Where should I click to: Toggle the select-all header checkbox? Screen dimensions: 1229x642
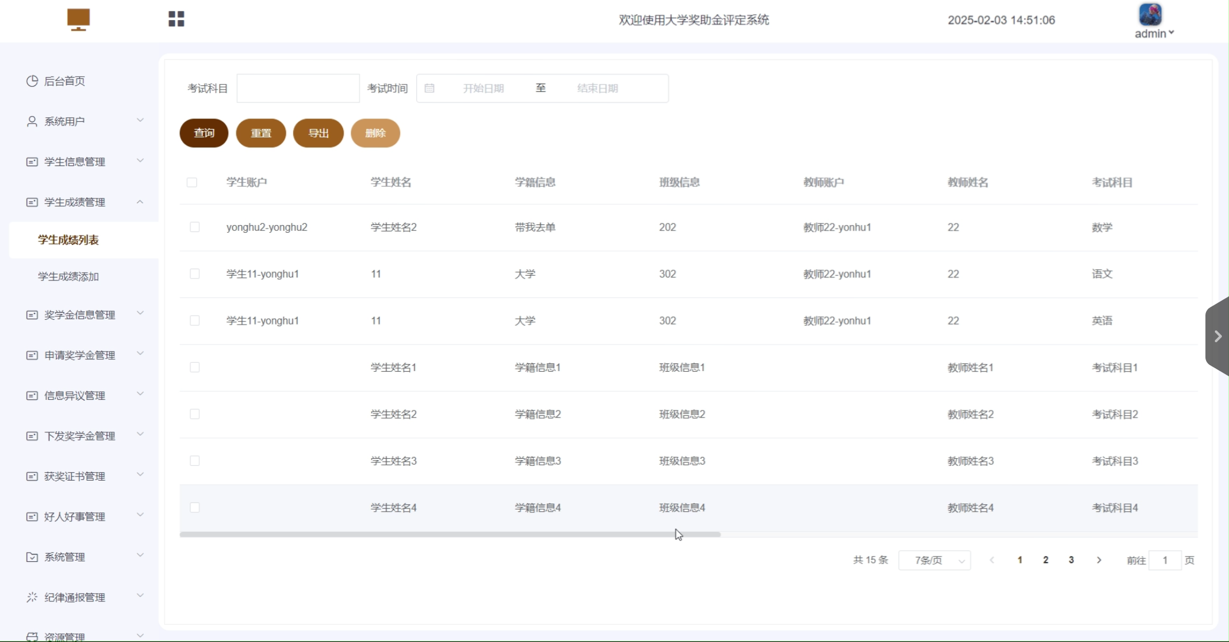pos(192,183)
